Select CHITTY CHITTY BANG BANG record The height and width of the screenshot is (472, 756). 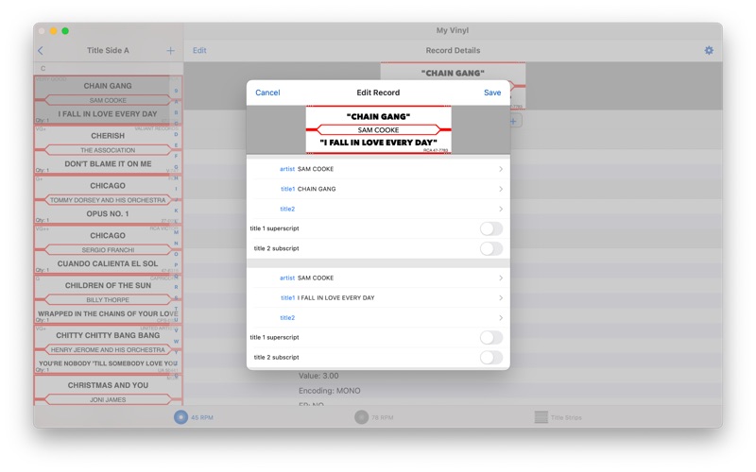[108, 349]
